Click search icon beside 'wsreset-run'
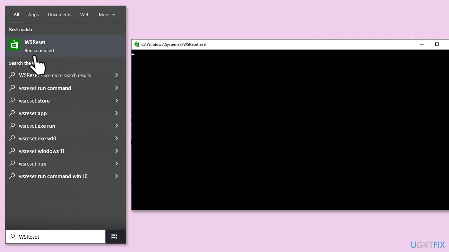The height and width of the screenshot is (252, 449). (12, 163)
